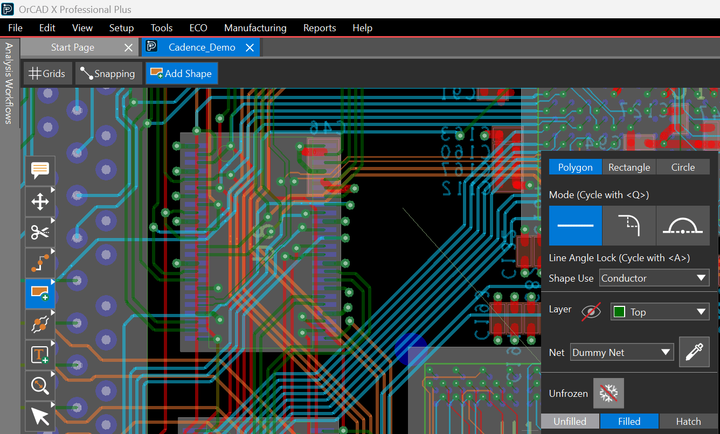The width and height of the screenshot is (720, 434).
Task: Open the Tools menu
Action: click(x=162, y=28)
